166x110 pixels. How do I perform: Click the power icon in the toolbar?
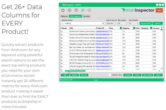click(x=63, y=10)
